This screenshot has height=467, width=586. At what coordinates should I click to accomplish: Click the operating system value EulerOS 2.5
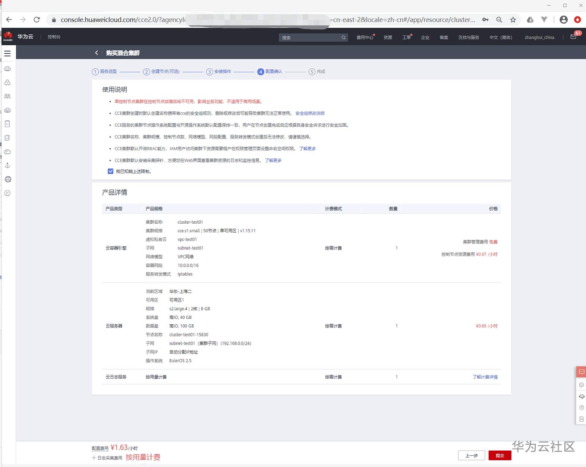click(180, 361)
